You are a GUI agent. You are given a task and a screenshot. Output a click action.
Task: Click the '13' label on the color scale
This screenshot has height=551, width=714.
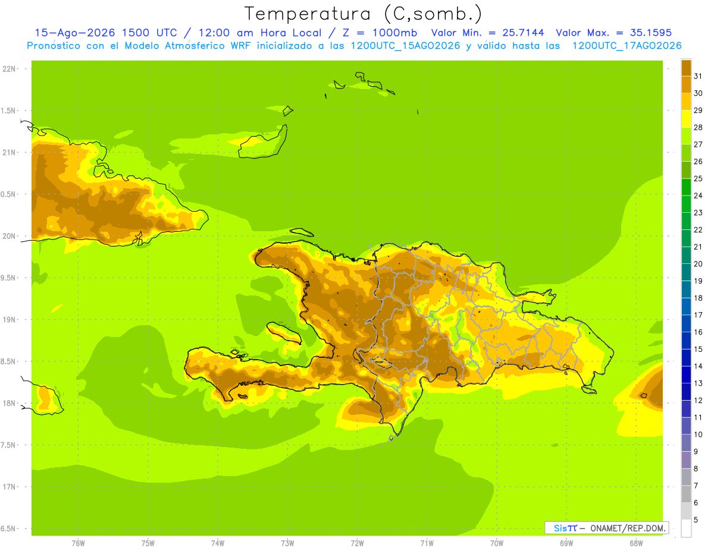[x=699, y=383]
